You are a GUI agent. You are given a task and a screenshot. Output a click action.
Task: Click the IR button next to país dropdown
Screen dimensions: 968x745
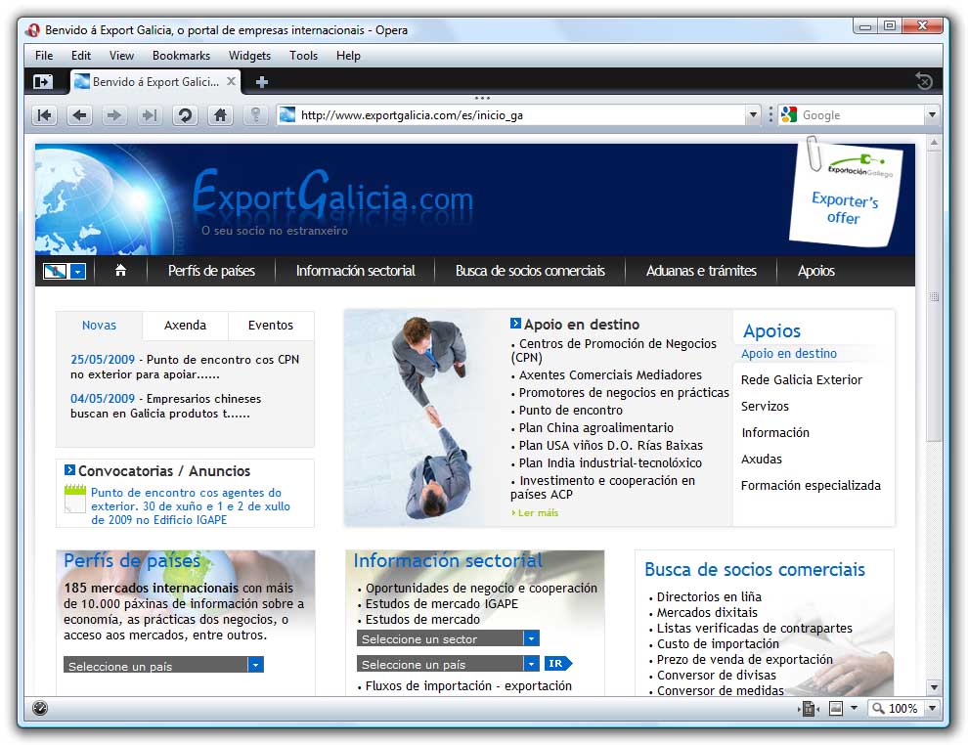coord(558,664)
